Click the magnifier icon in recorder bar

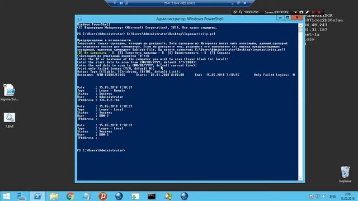coord(241,12)
